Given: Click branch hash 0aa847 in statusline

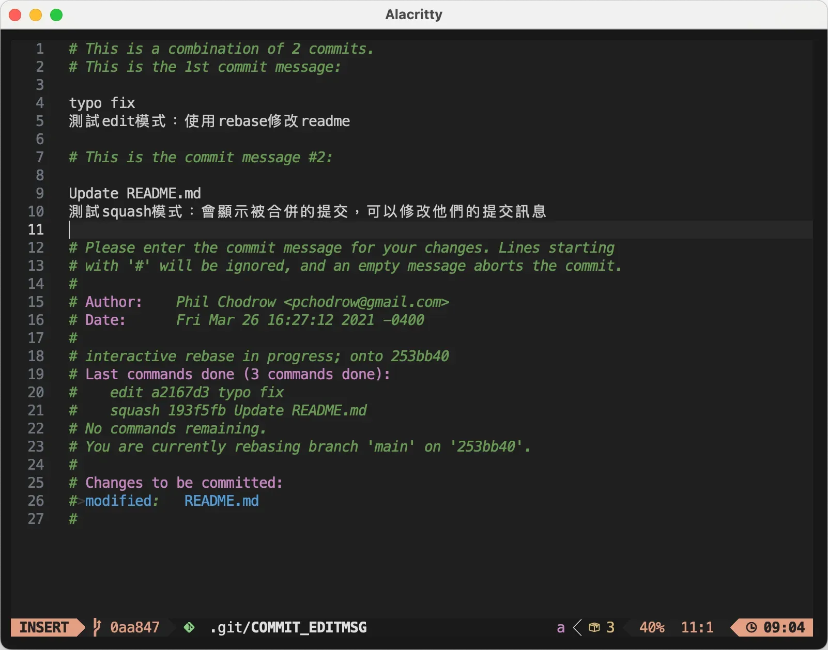Looking at the screenshot, I should (135, 627).
